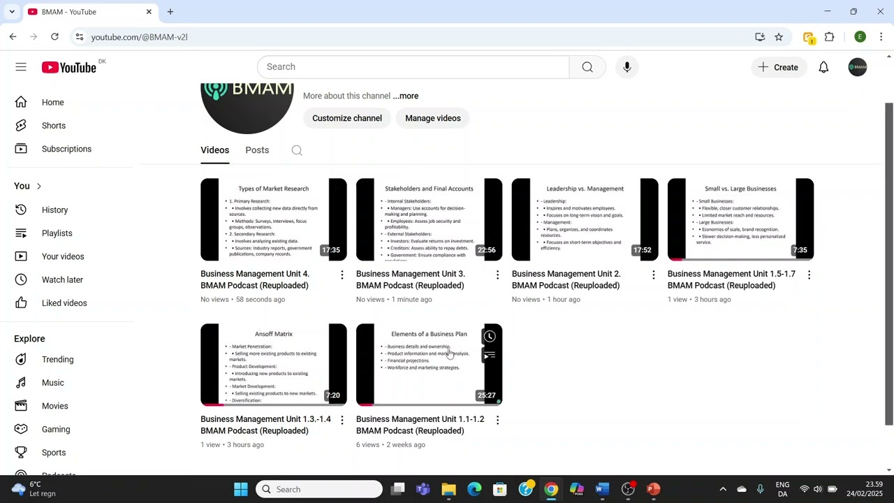Search within channel using magnifier icon
This screenshot has height=503, width=894.
coord(297,150)
